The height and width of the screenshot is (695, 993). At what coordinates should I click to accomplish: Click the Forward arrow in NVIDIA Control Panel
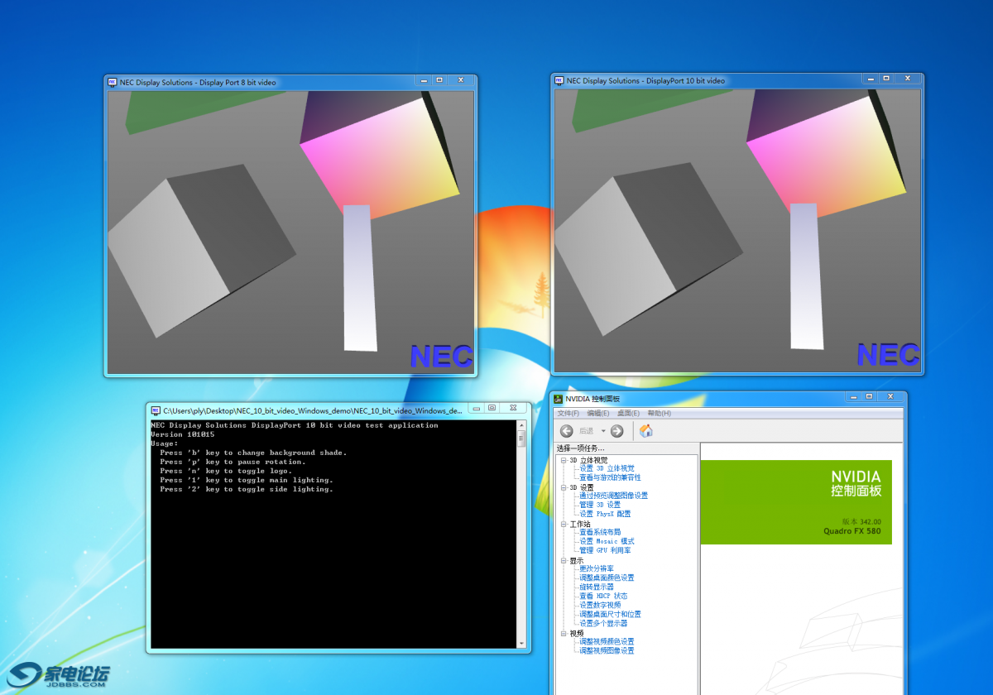pos(616,431)
